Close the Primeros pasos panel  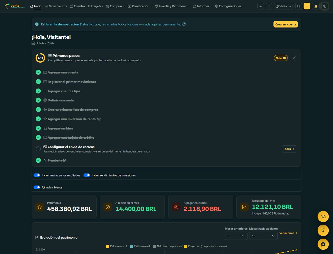[x=294, y=58]
